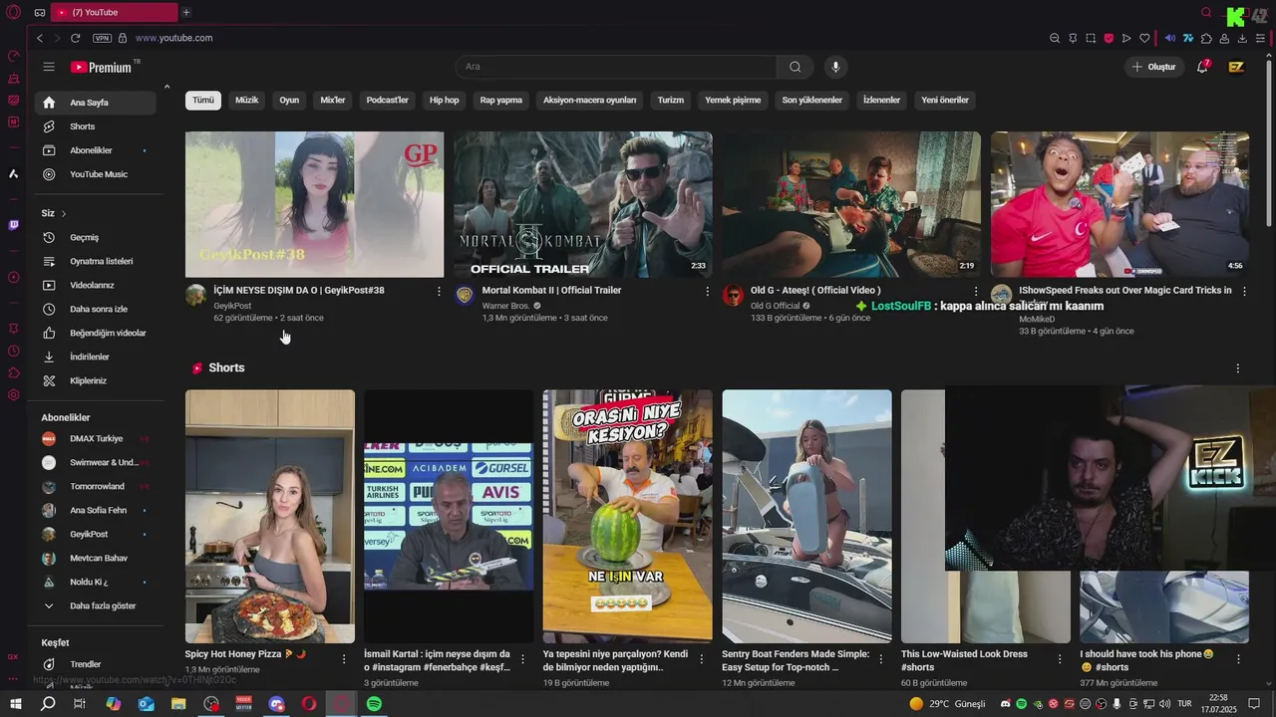Open more options for Old G Ateş video

tap(976, 291)
